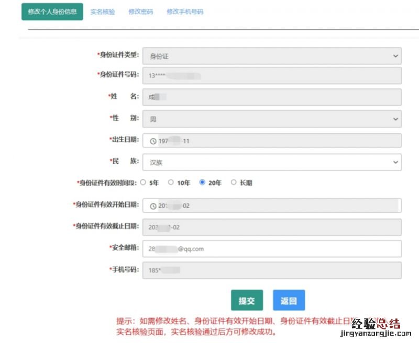The height and width of the screenshot is (343, 419).
Task: Go to the 修改密码 tab
Action: pyautogui.click(x=141, y=12)
